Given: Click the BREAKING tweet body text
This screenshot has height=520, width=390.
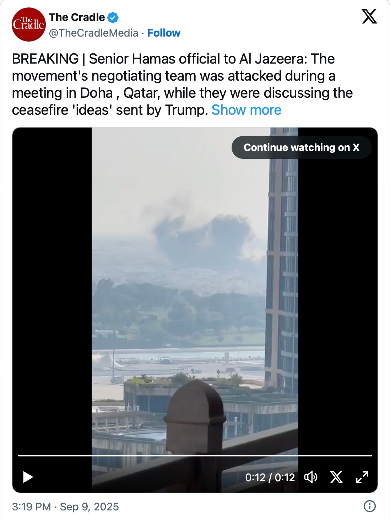Looking at the screenshot, I should 182,84.
